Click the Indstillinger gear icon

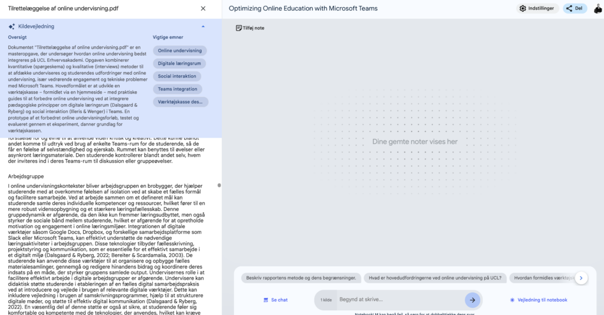[523, 8]
